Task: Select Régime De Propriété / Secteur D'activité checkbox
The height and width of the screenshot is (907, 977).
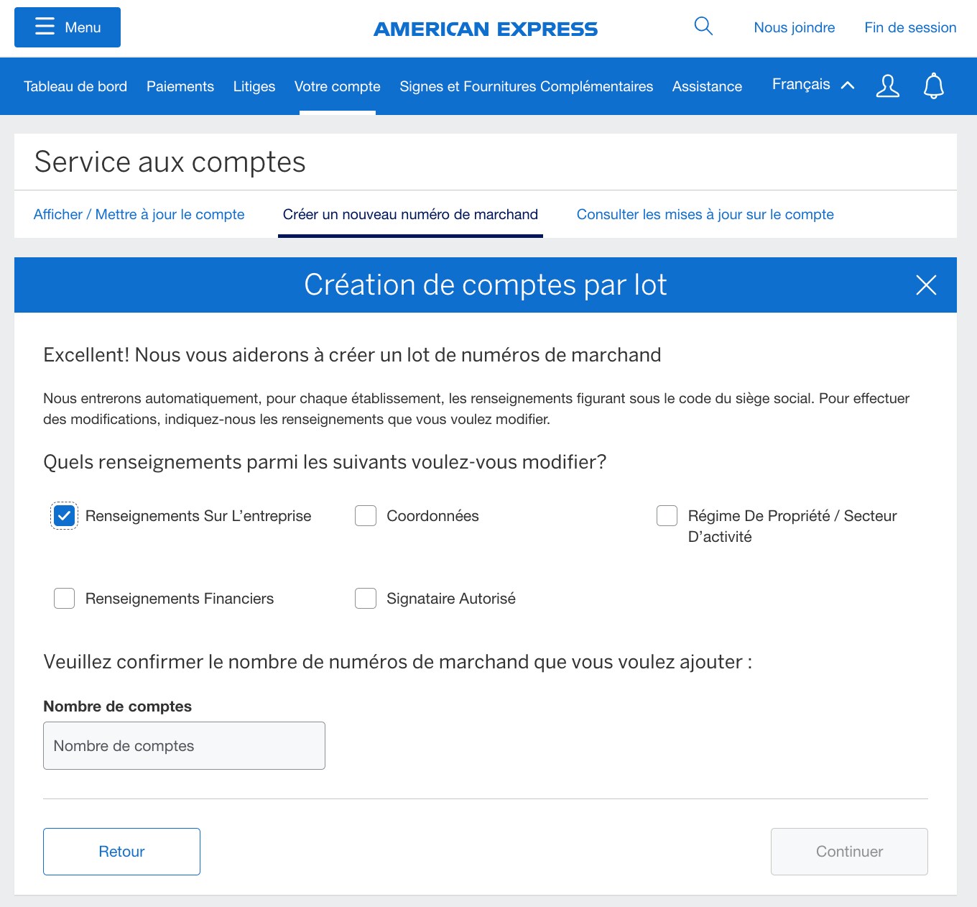Action: click(x=667, y=516)
